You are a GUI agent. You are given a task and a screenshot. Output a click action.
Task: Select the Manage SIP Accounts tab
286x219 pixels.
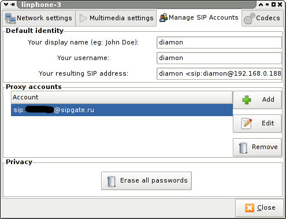click(x=199, y=17)
